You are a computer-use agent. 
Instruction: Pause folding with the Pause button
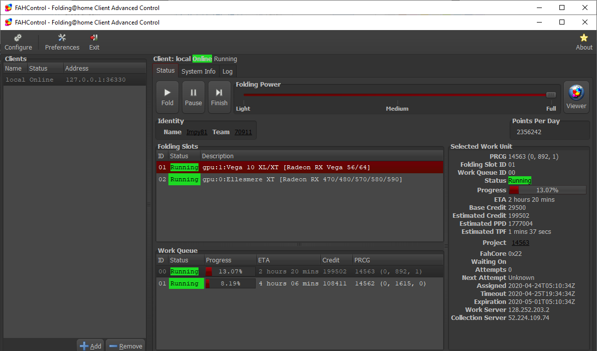tap(193, 97)
